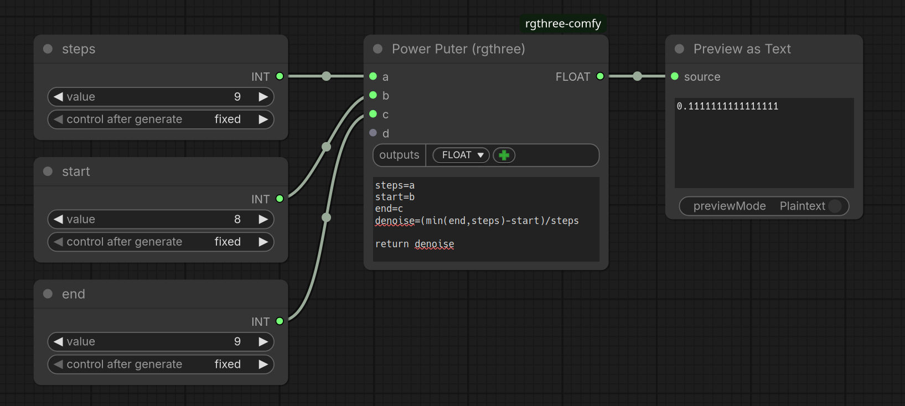
Task: Click the end node INT output port
Action: 280,321
